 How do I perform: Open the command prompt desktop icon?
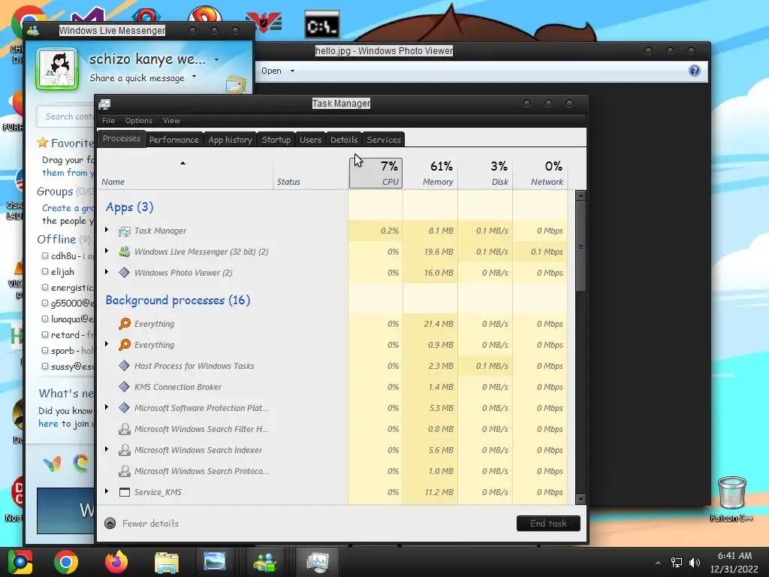321,26
